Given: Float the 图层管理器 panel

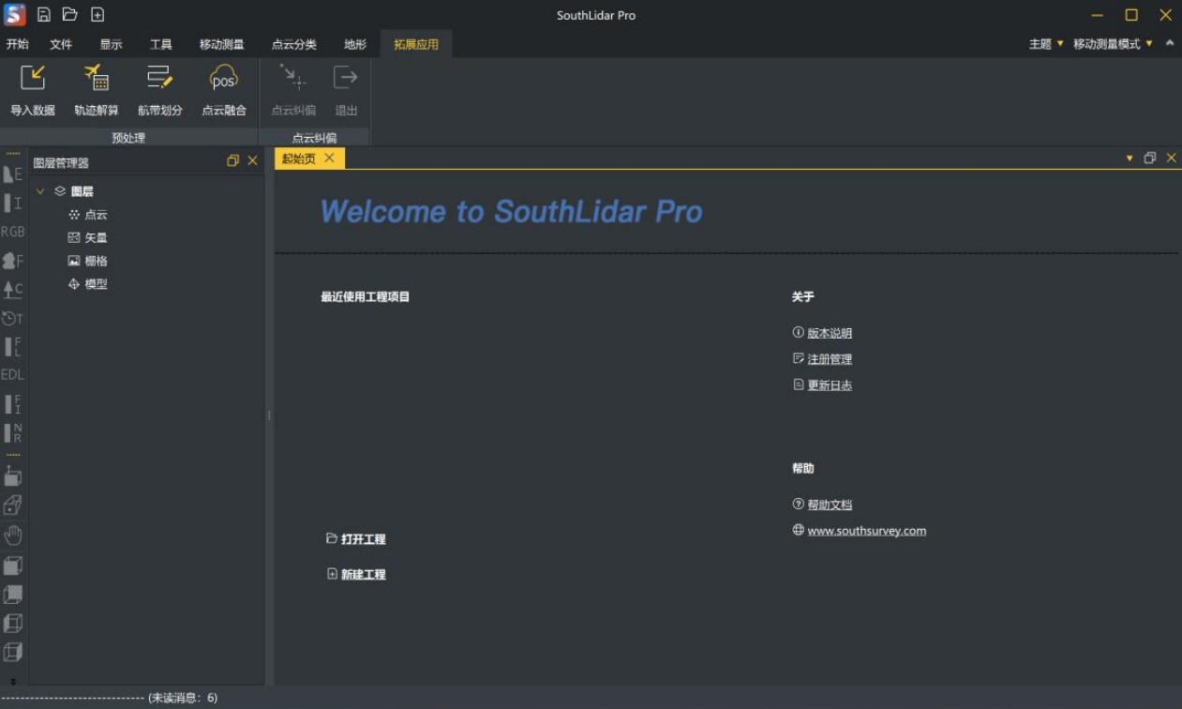Looking at the screenshot, I should (x=233, y=161).
